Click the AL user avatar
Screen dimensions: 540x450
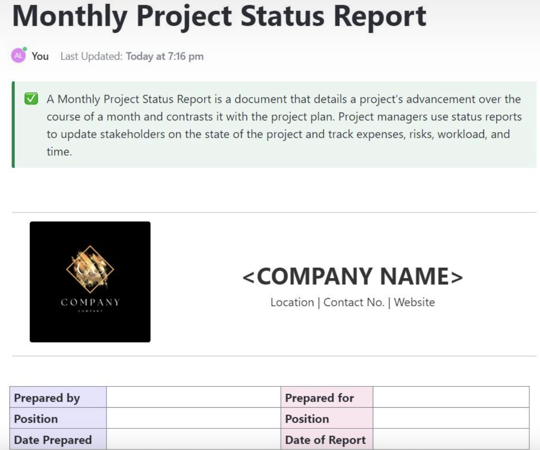click(18, 56)
